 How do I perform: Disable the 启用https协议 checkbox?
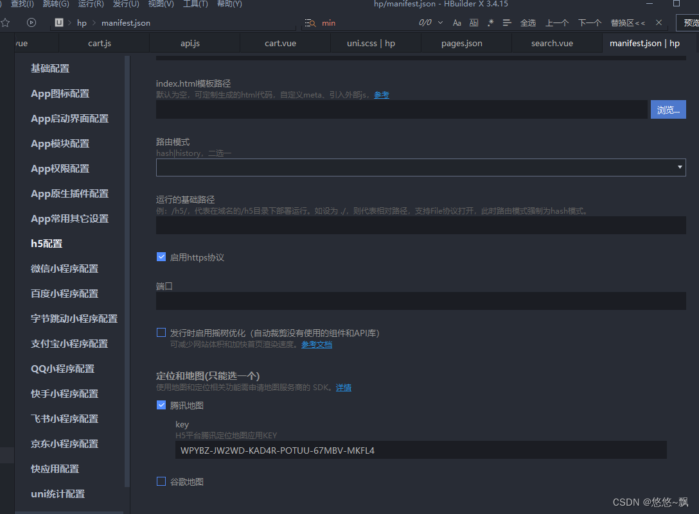[x=161, y=257]
